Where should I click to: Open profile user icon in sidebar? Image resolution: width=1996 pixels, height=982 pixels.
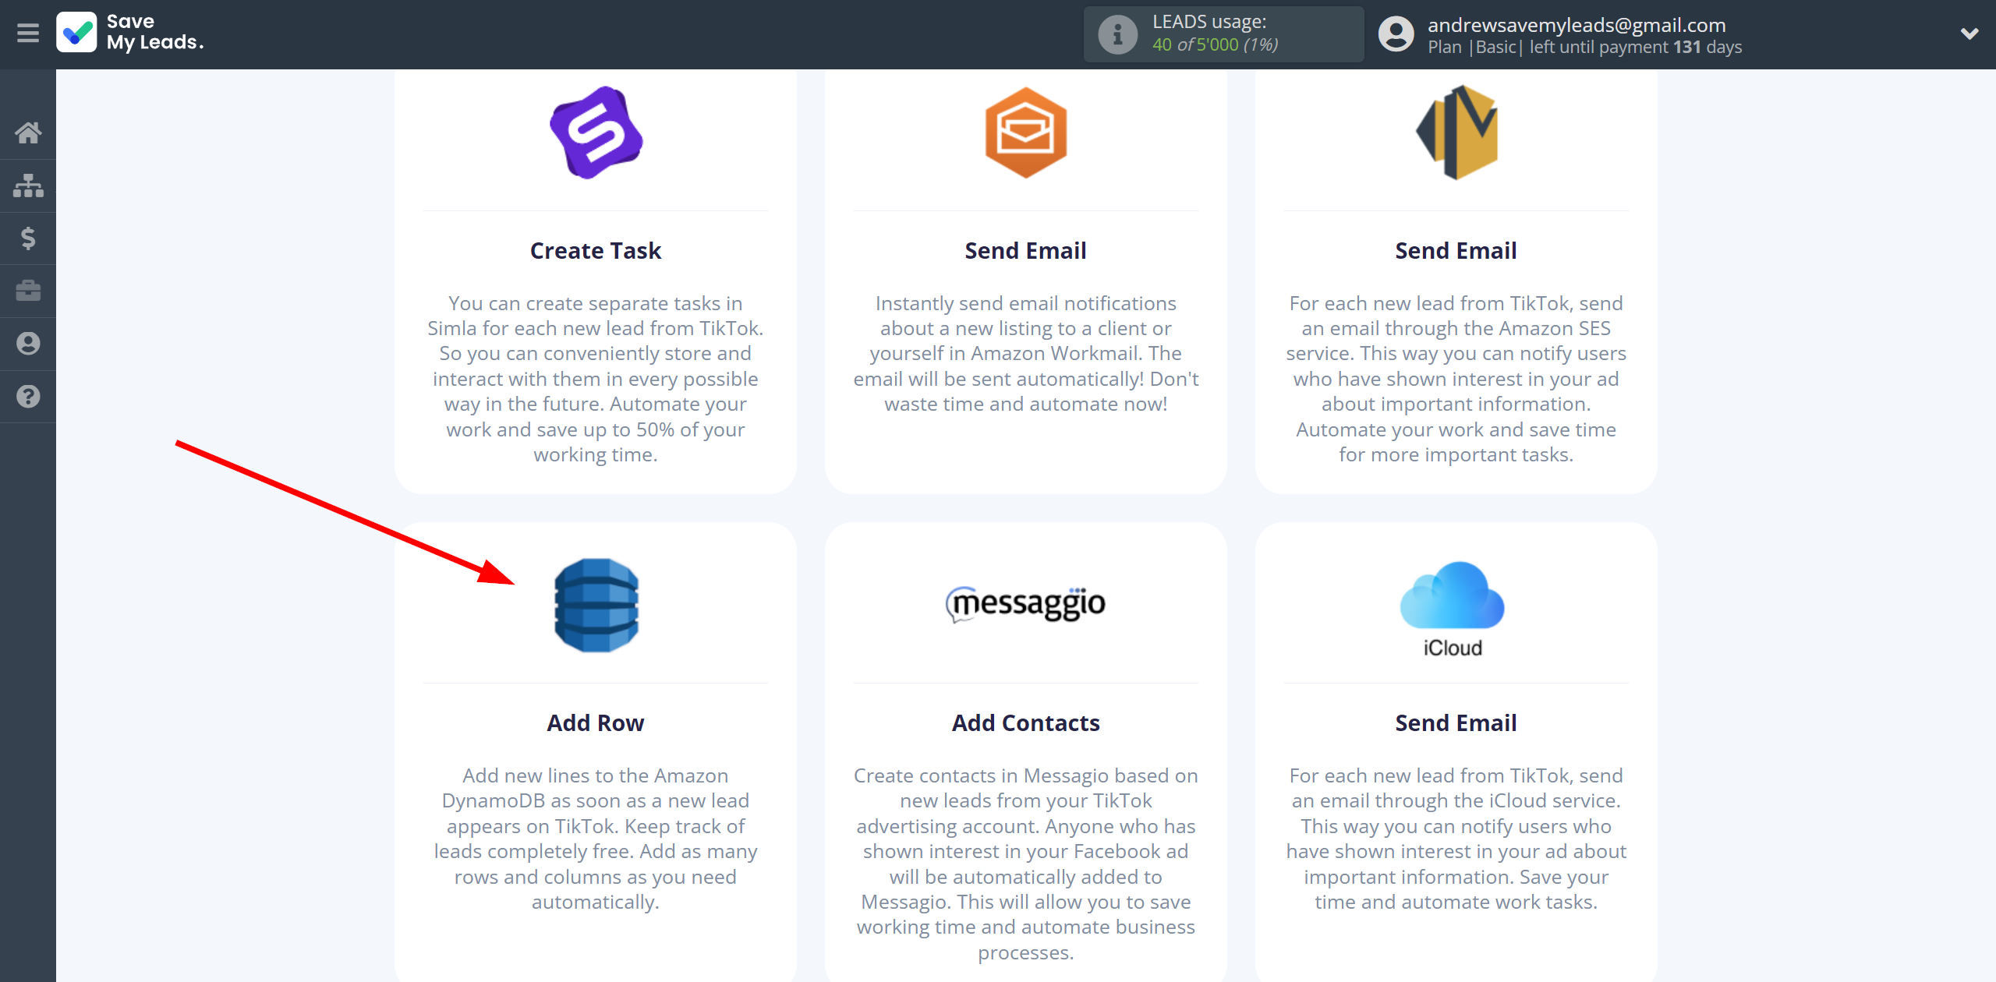coord(28,344)
